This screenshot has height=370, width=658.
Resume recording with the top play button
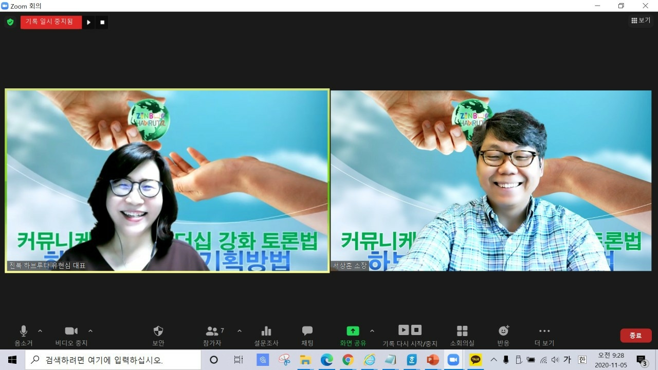[x=88, y=22]
